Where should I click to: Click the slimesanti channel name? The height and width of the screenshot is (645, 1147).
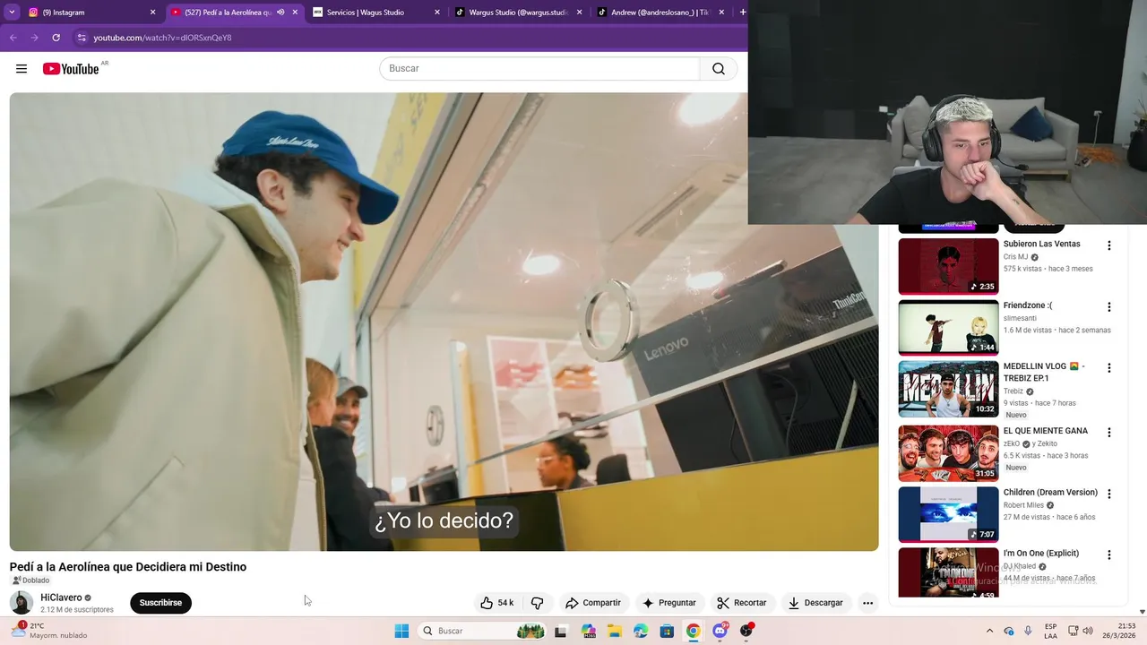pyautogui.click(x=1020, y=318)
